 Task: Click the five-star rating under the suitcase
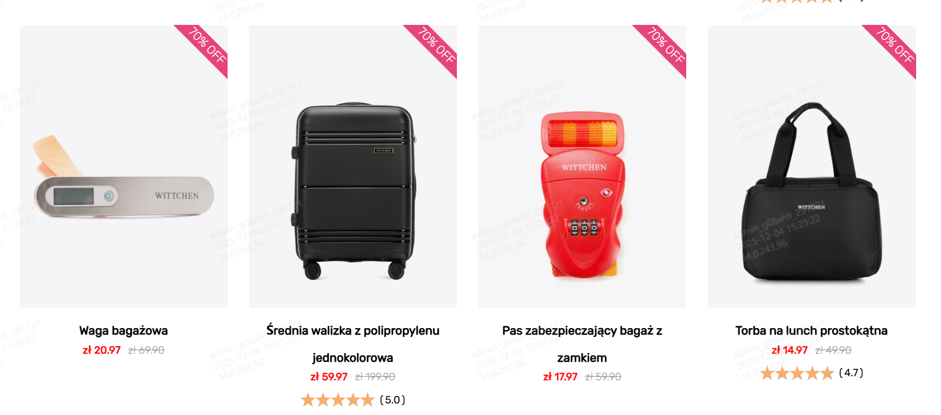click(338, 400)
